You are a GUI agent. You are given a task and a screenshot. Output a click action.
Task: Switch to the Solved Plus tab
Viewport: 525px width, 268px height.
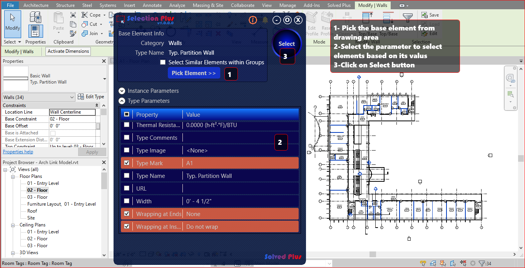tap(339, 5)
